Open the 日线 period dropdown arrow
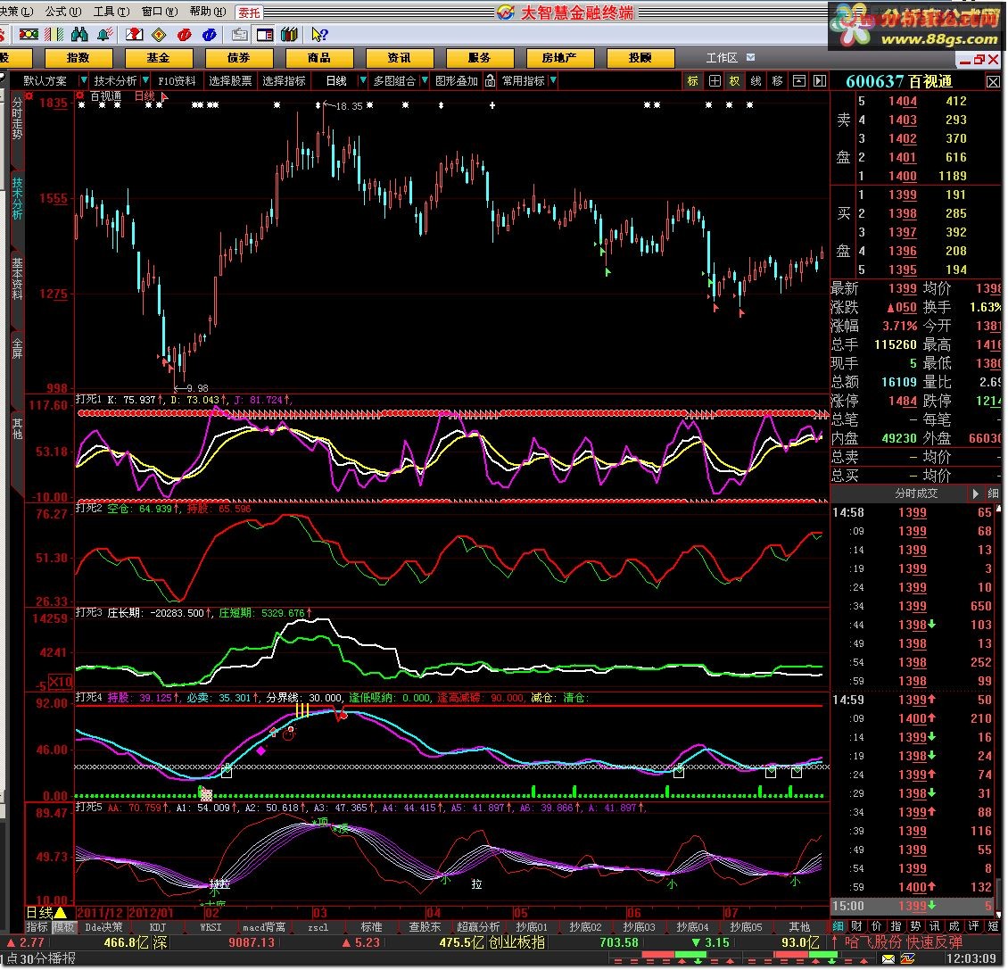This screenshot has width=1008, height=970. point(362,81)
